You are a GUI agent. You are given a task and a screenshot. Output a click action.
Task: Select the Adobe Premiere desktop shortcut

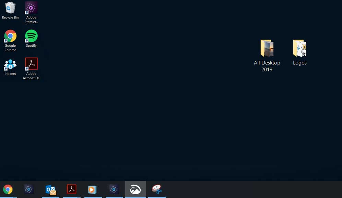pyautogui.click(x=31, y=12)
